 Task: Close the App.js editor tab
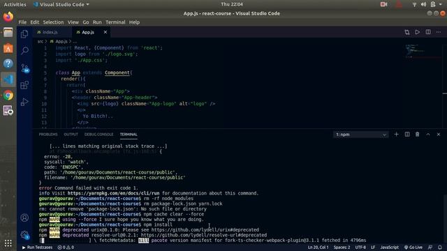[x=105, y=32]
